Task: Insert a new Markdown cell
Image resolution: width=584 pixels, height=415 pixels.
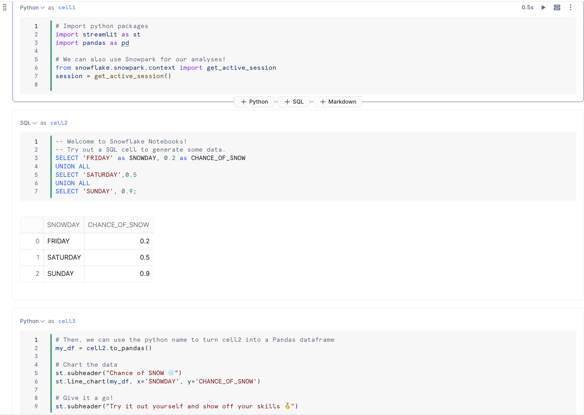Action: pyautogui.click(x=338, y=102)
